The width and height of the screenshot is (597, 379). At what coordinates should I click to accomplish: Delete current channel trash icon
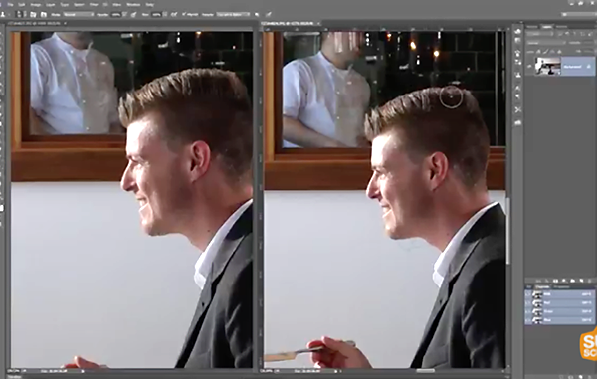click(589, 377)
